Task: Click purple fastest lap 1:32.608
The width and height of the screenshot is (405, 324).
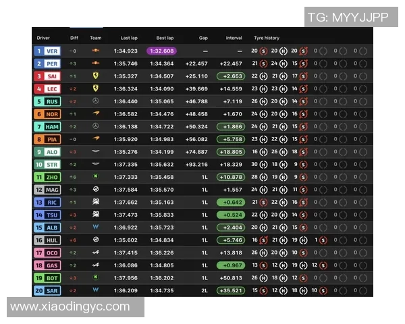Action: point(162,51)
